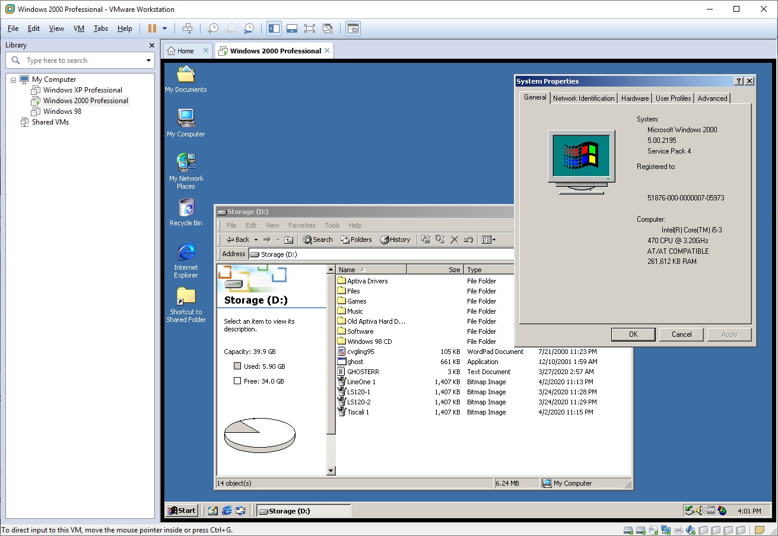
Task: Select Windows XP Professional in library
Action: pos(82,90)
